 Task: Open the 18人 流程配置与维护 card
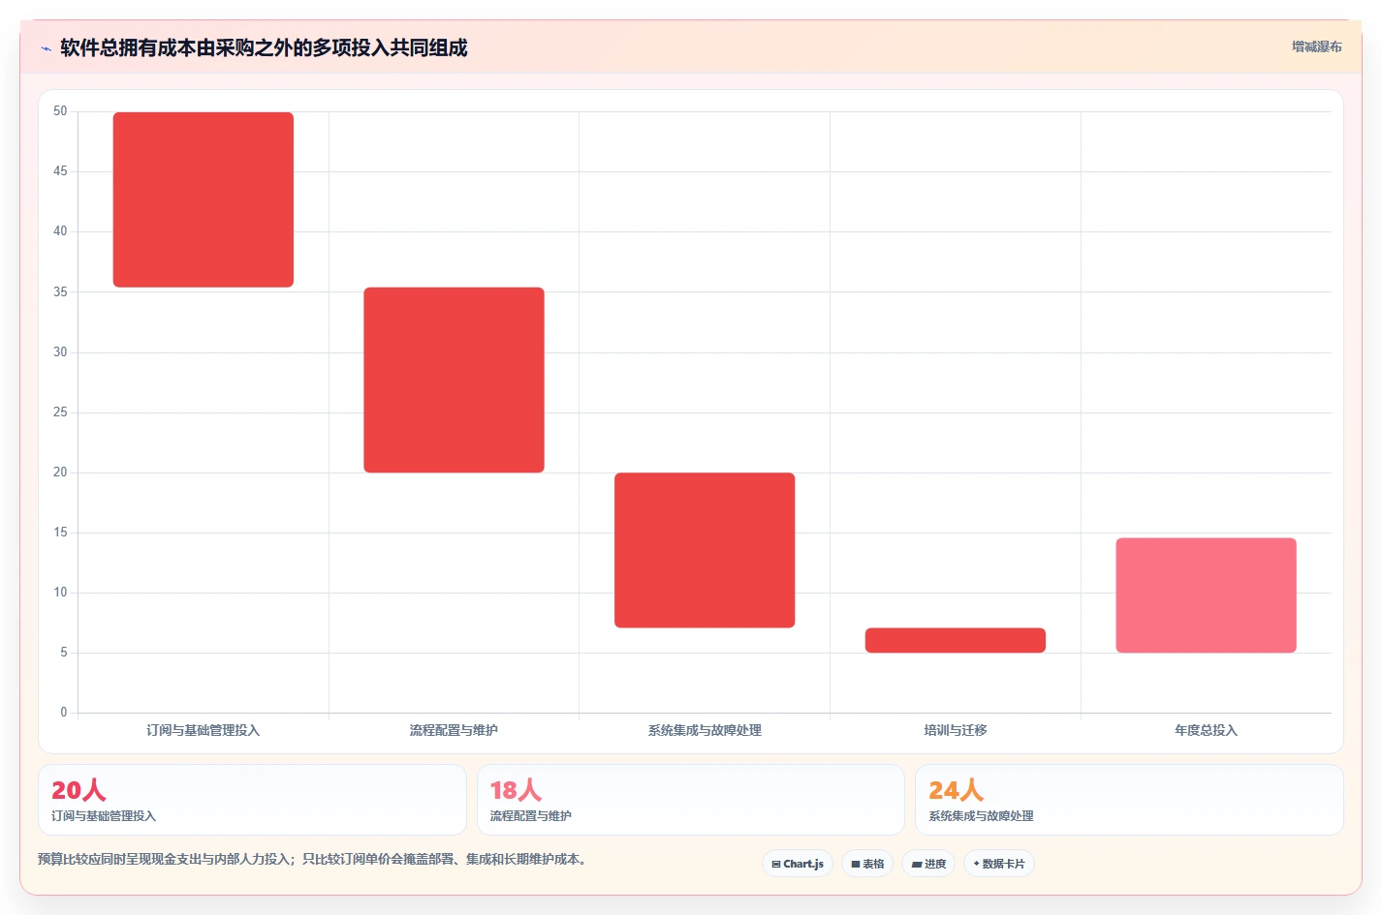point(690,800)
